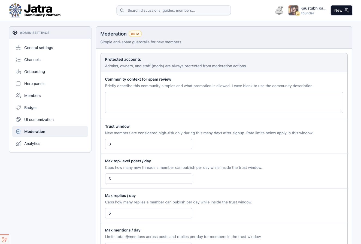Open General settings in the sidebar
This screenshot has width=361, height=244.
pos(50,48)
